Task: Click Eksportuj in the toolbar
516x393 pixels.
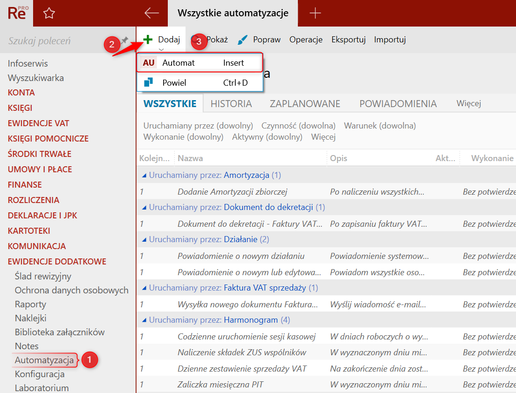Action: 349,40
